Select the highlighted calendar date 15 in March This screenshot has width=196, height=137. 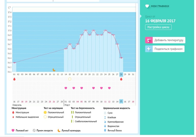(121, 101)
